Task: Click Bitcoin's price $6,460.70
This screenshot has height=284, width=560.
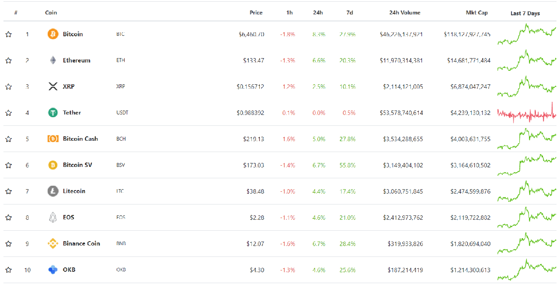Action: (251, 34)
